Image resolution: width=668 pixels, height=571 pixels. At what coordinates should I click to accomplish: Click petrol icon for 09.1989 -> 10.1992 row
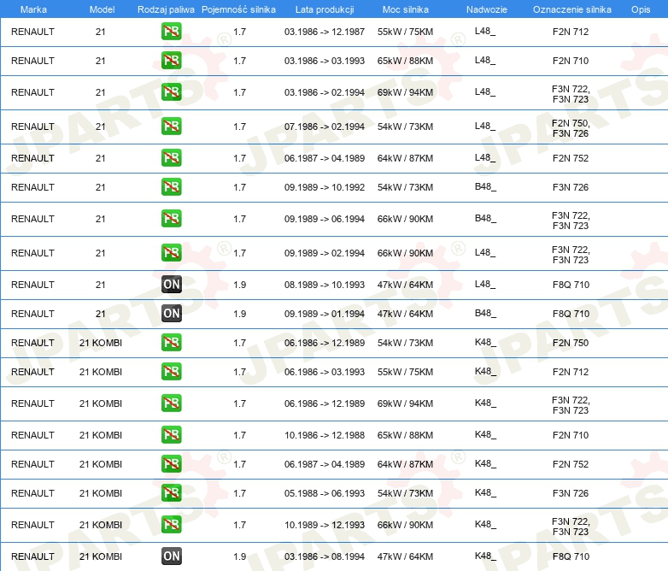171,187
